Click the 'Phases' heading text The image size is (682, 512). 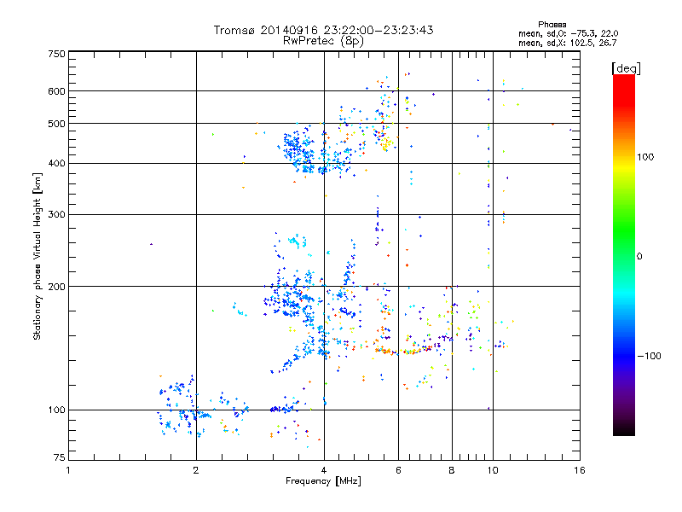[x=552, y=25]
